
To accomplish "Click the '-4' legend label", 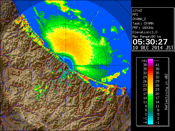I will coord(145,123).
